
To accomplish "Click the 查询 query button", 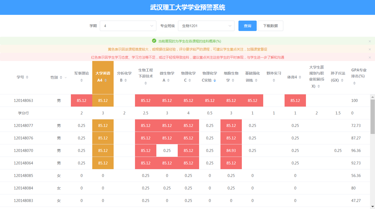I will pos(247,26).
